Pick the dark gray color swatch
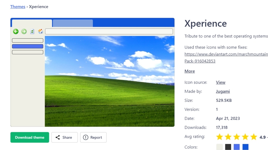Screen dimensions: 268x150 click(x=228, y=147)
